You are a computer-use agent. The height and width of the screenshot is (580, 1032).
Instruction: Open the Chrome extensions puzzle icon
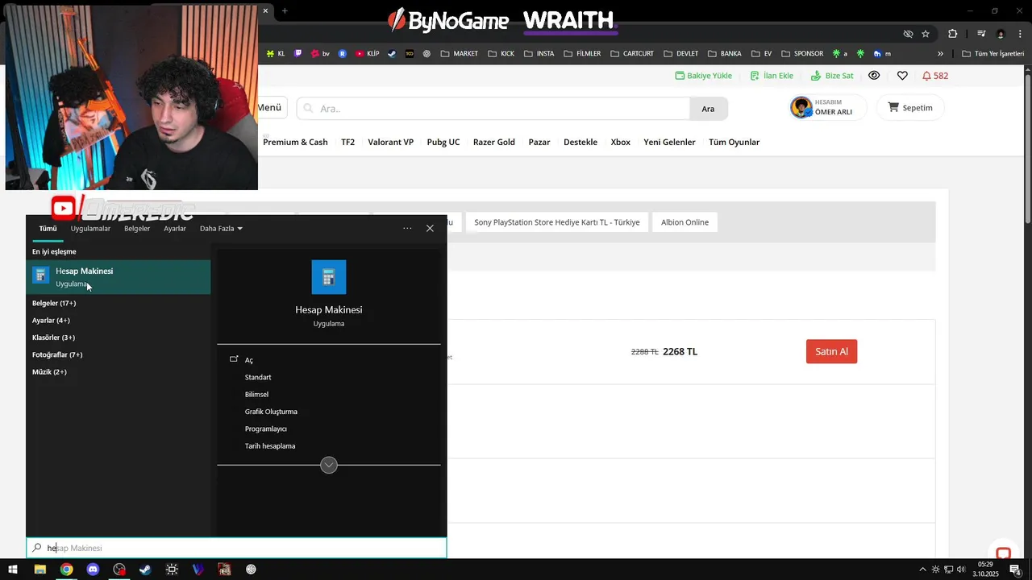[x=953, y=34]
